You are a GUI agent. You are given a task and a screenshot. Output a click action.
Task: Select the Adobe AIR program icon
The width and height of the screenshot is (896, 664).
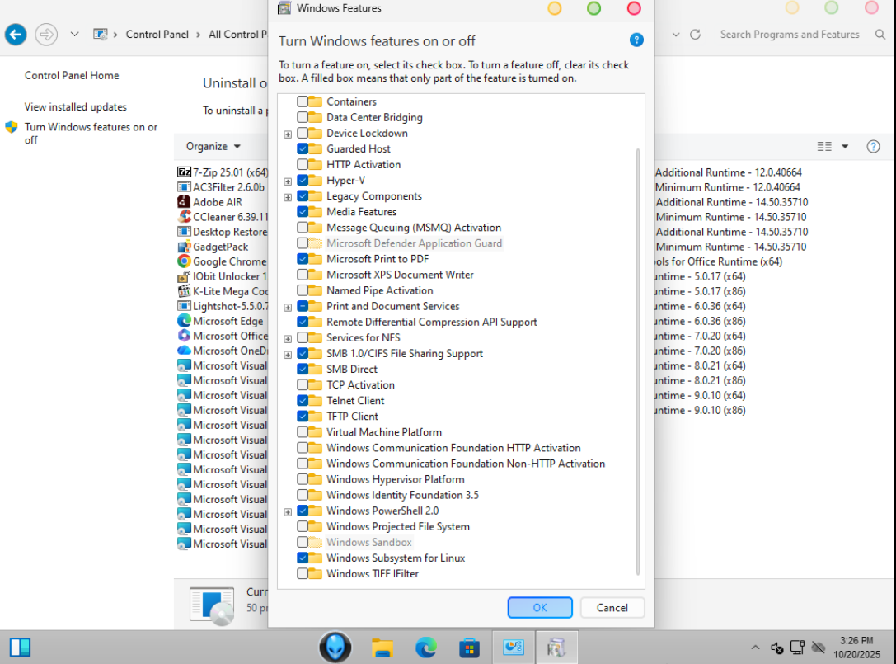184,202
